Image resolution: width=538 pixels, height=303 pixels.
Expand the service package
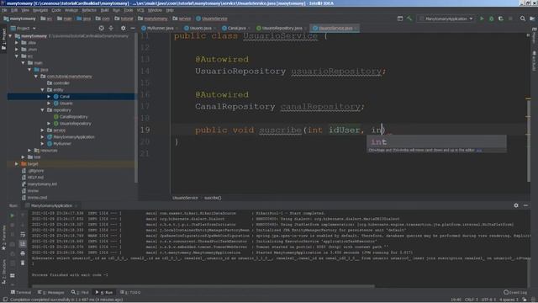coord(43,130)
